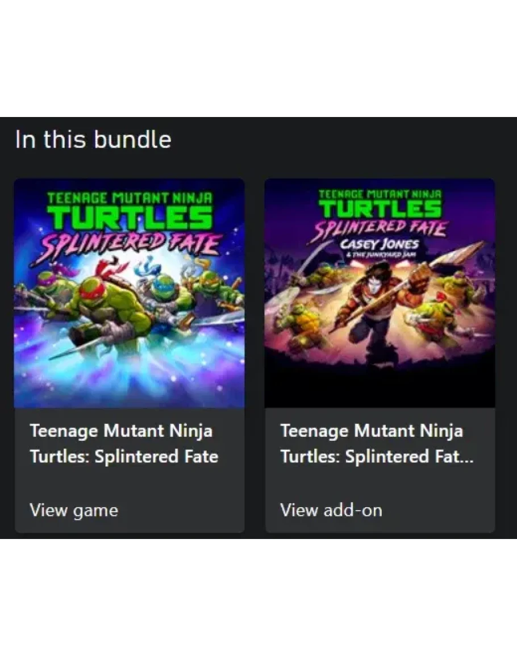
Task: Click the "View add-on" link
Action: click(331, 510)
